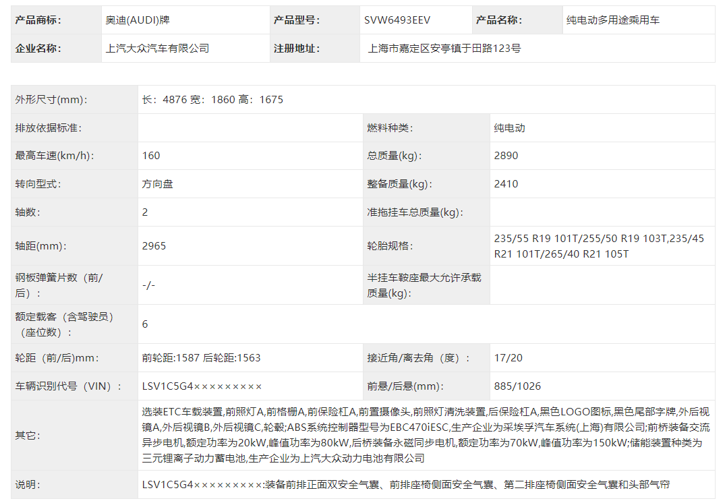Viewport: 725px width, 503px height.
Task: Click the 外形尺寸(mm) label
Action: coord(51,100)
